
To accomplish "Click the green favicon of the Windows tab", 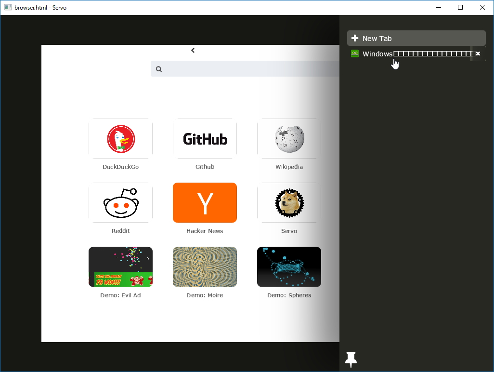I will pyautogui.click(x=355, y=53).
